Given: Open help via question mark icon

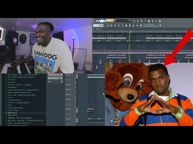Looking at the screenshot, I should 145,21.
